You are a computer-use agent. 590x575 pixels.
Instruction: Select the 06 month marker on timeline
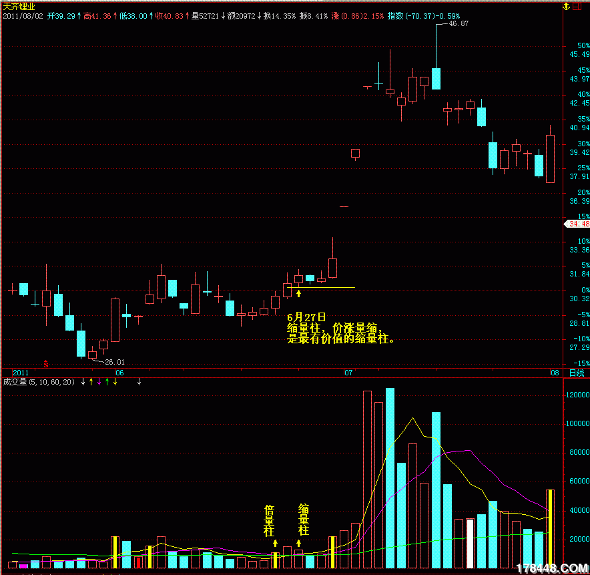(119, 372)
